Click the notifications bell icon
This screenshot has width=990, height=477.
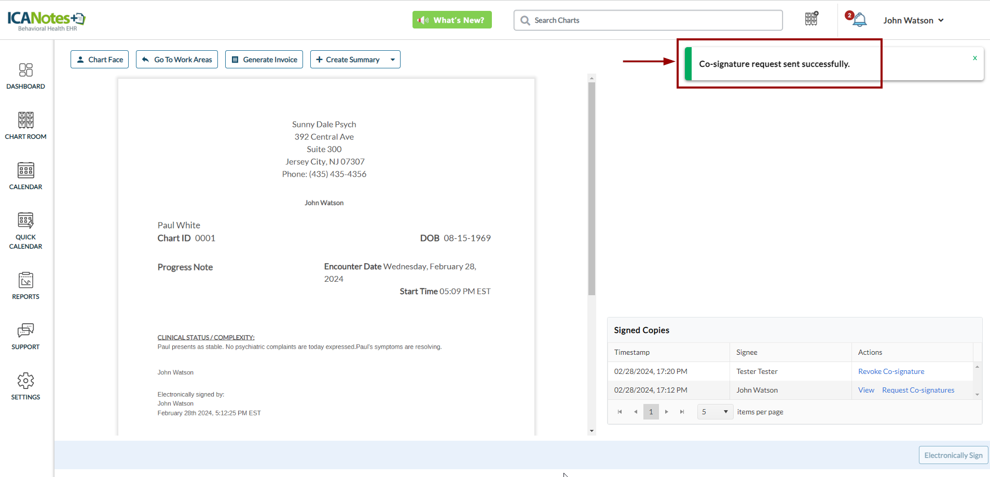tap(859, 20)
